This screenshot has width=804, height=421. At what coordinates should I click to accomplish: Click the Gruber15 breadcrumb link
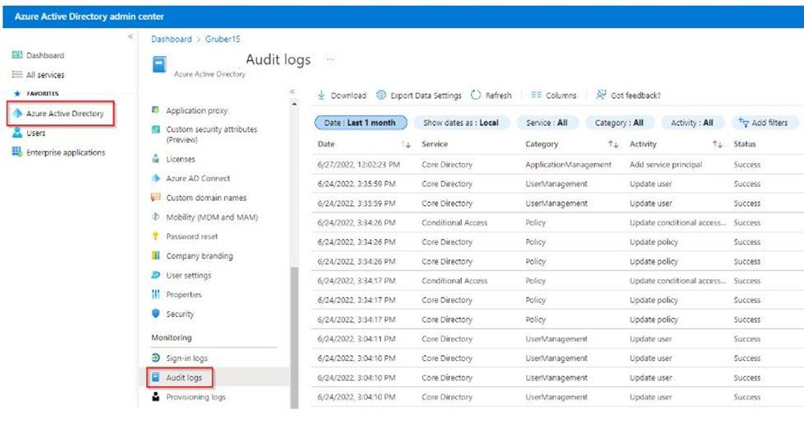[x=223, y=39]
